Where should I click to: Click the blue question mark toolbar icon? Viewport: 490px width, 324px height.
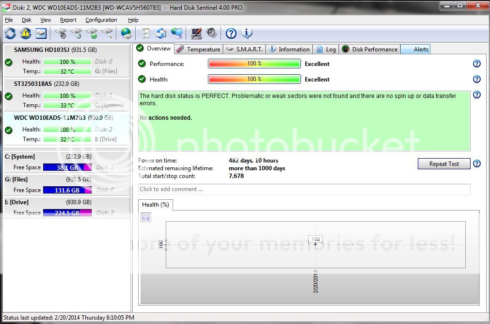click(231, 33)
